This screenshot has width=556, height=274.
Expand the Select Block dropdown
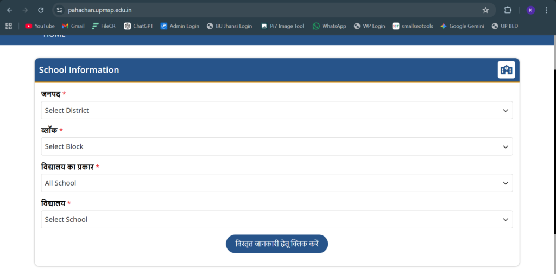click(x=277, y=146)
